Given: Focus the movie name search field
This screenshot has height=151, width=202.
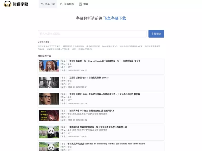Looking at the screenshot, I should [92, 34].
